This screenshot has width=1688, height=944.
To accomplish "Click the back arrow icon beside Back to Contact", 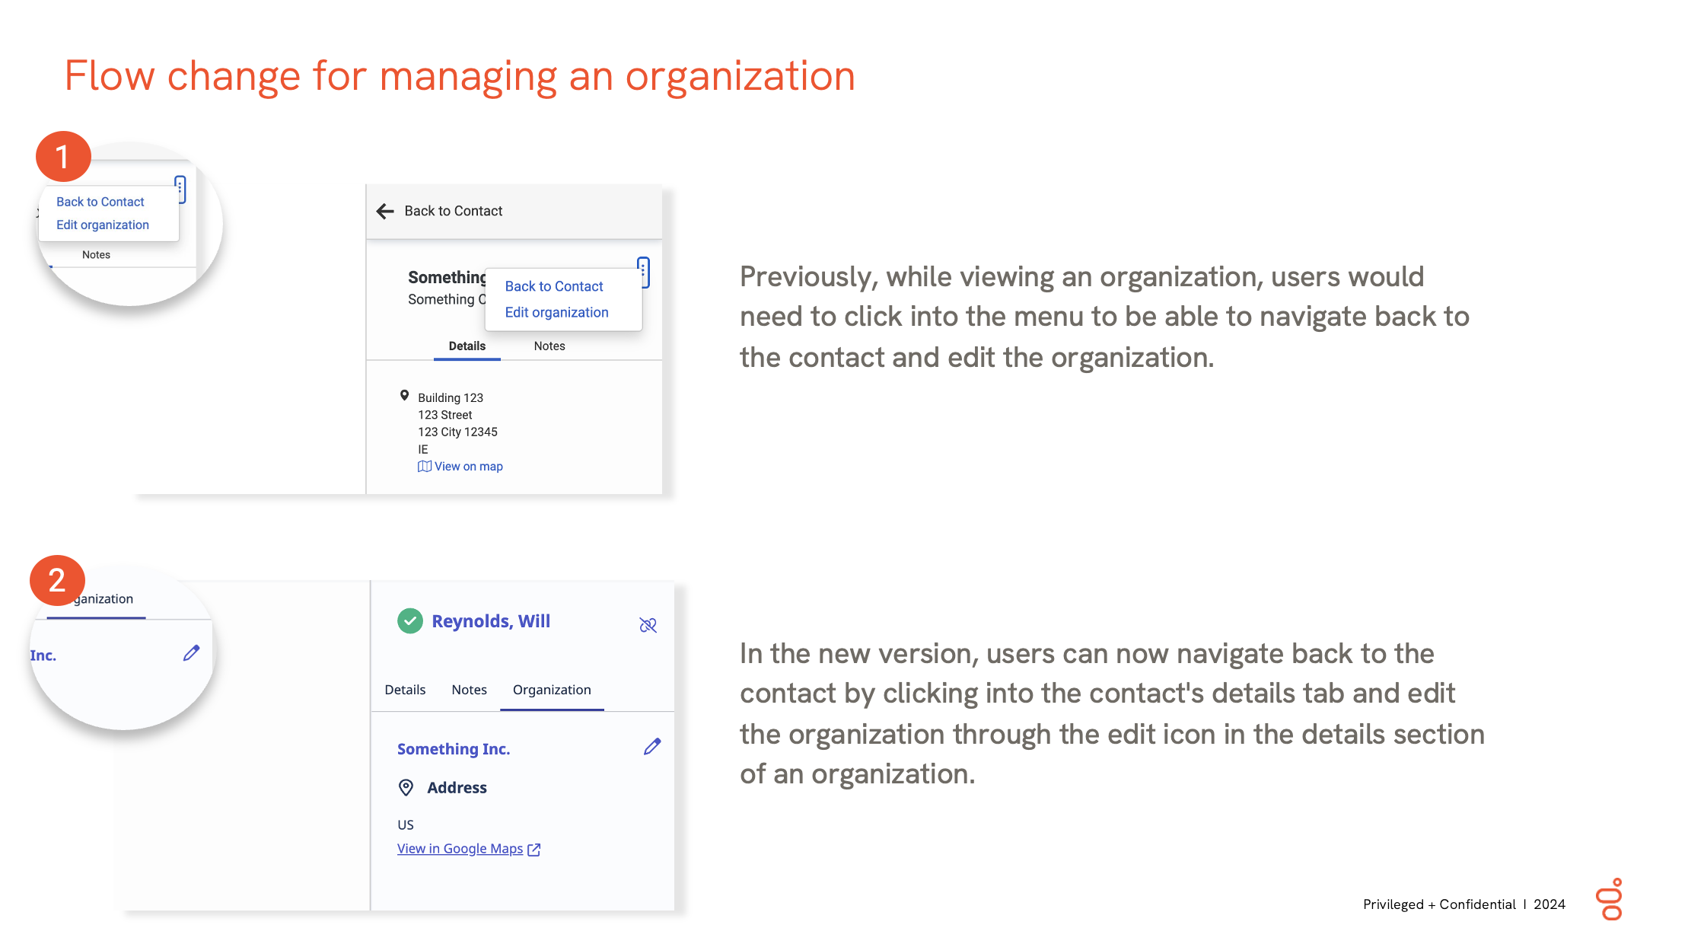I will 385,212.
